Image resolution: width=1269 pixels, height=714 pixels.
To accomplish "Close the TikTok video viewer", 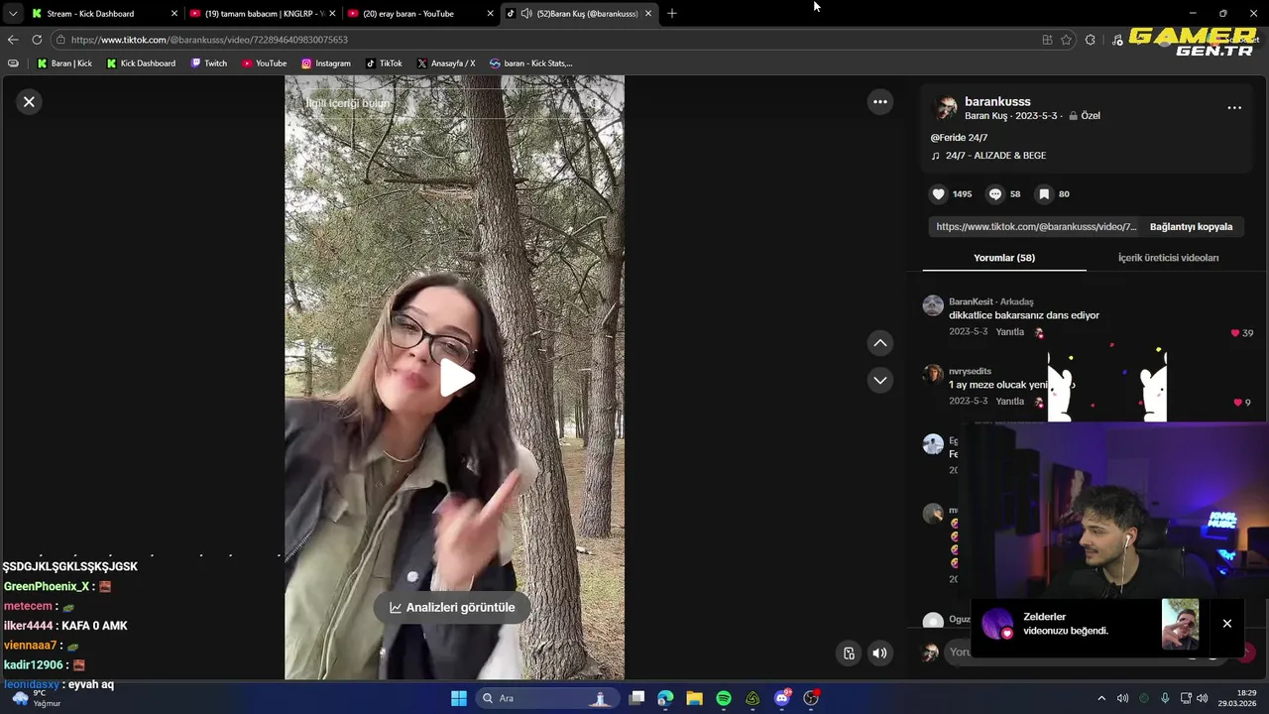I will coord(29,101).
